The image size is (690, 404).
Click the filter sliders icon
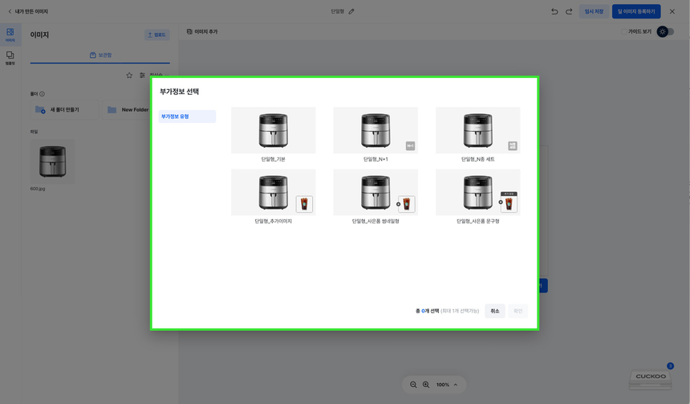[142, 75]
